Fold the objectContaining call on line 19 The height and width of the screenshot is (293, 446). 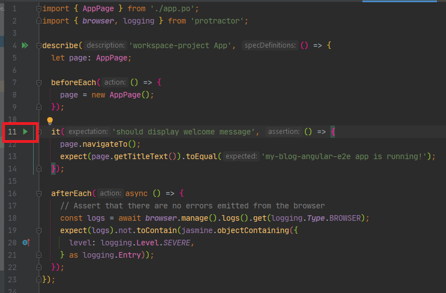coord(39,231)
